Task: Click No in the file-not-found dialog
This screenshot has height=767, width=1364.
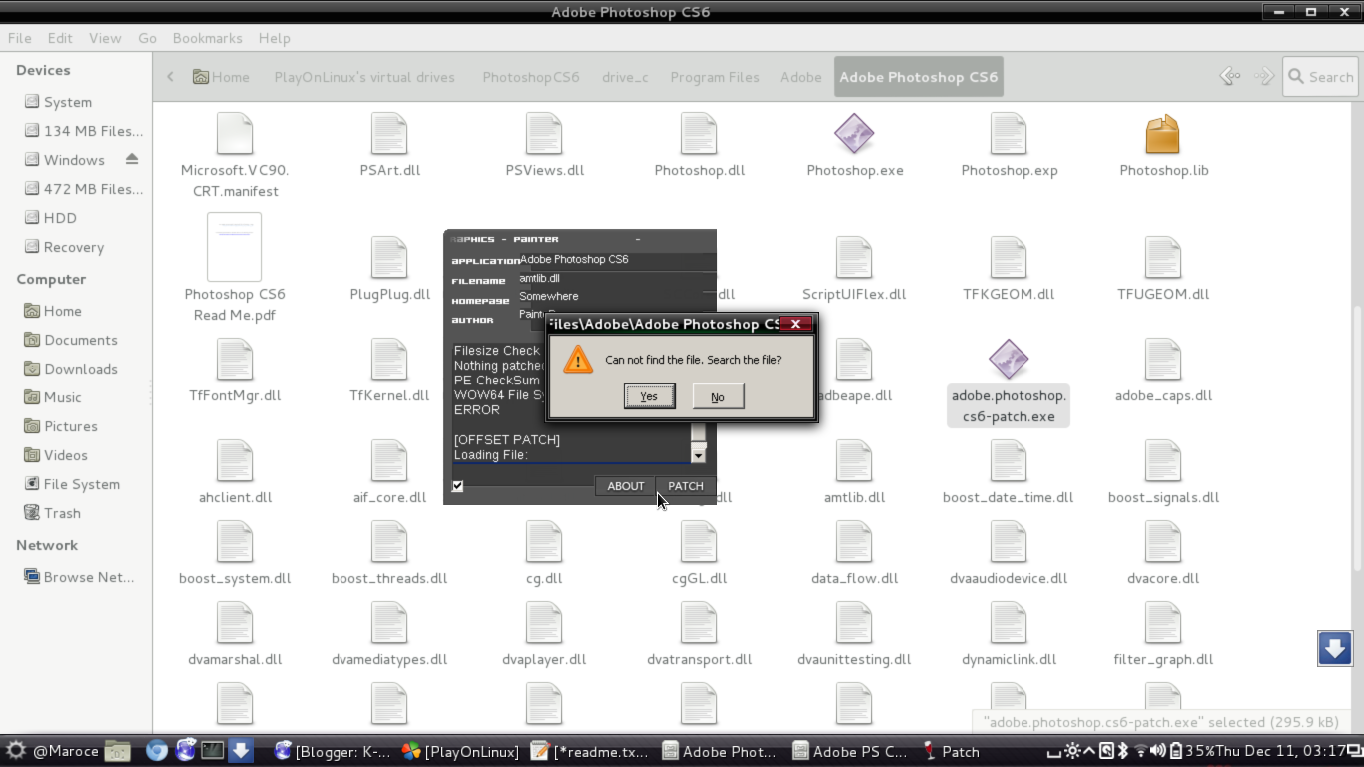Action: (718, 396)
